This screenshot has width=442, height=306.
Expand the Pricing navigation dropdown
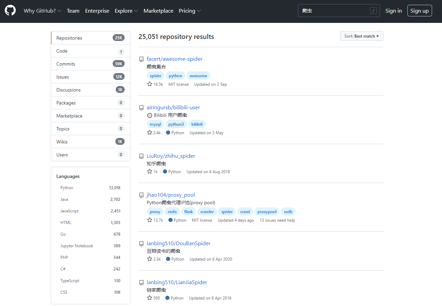coord(190,11)
